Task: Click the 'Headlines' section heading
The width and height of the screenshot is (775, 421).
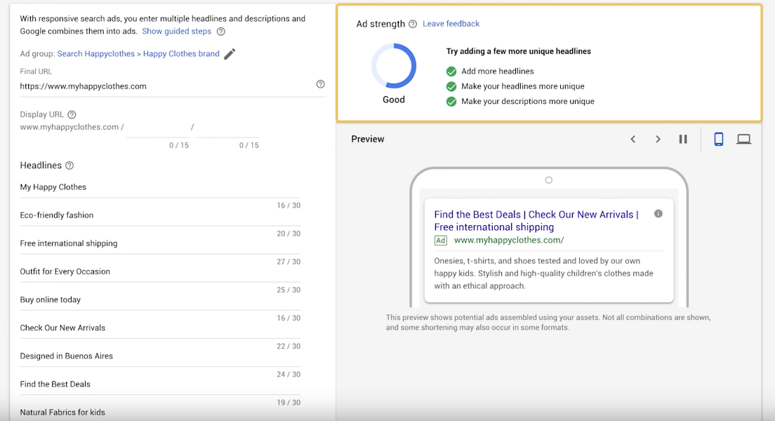Action: [41, 166]
